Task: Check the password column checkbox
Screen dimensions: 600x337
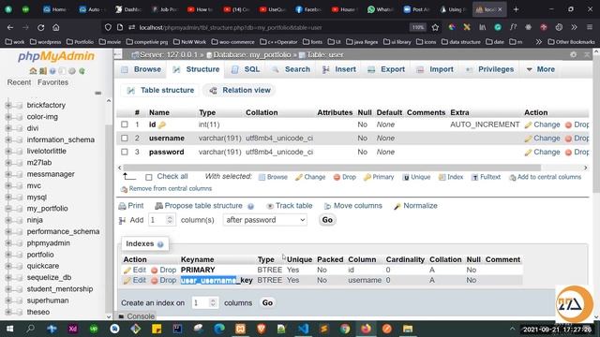Action: coord(125,152)
